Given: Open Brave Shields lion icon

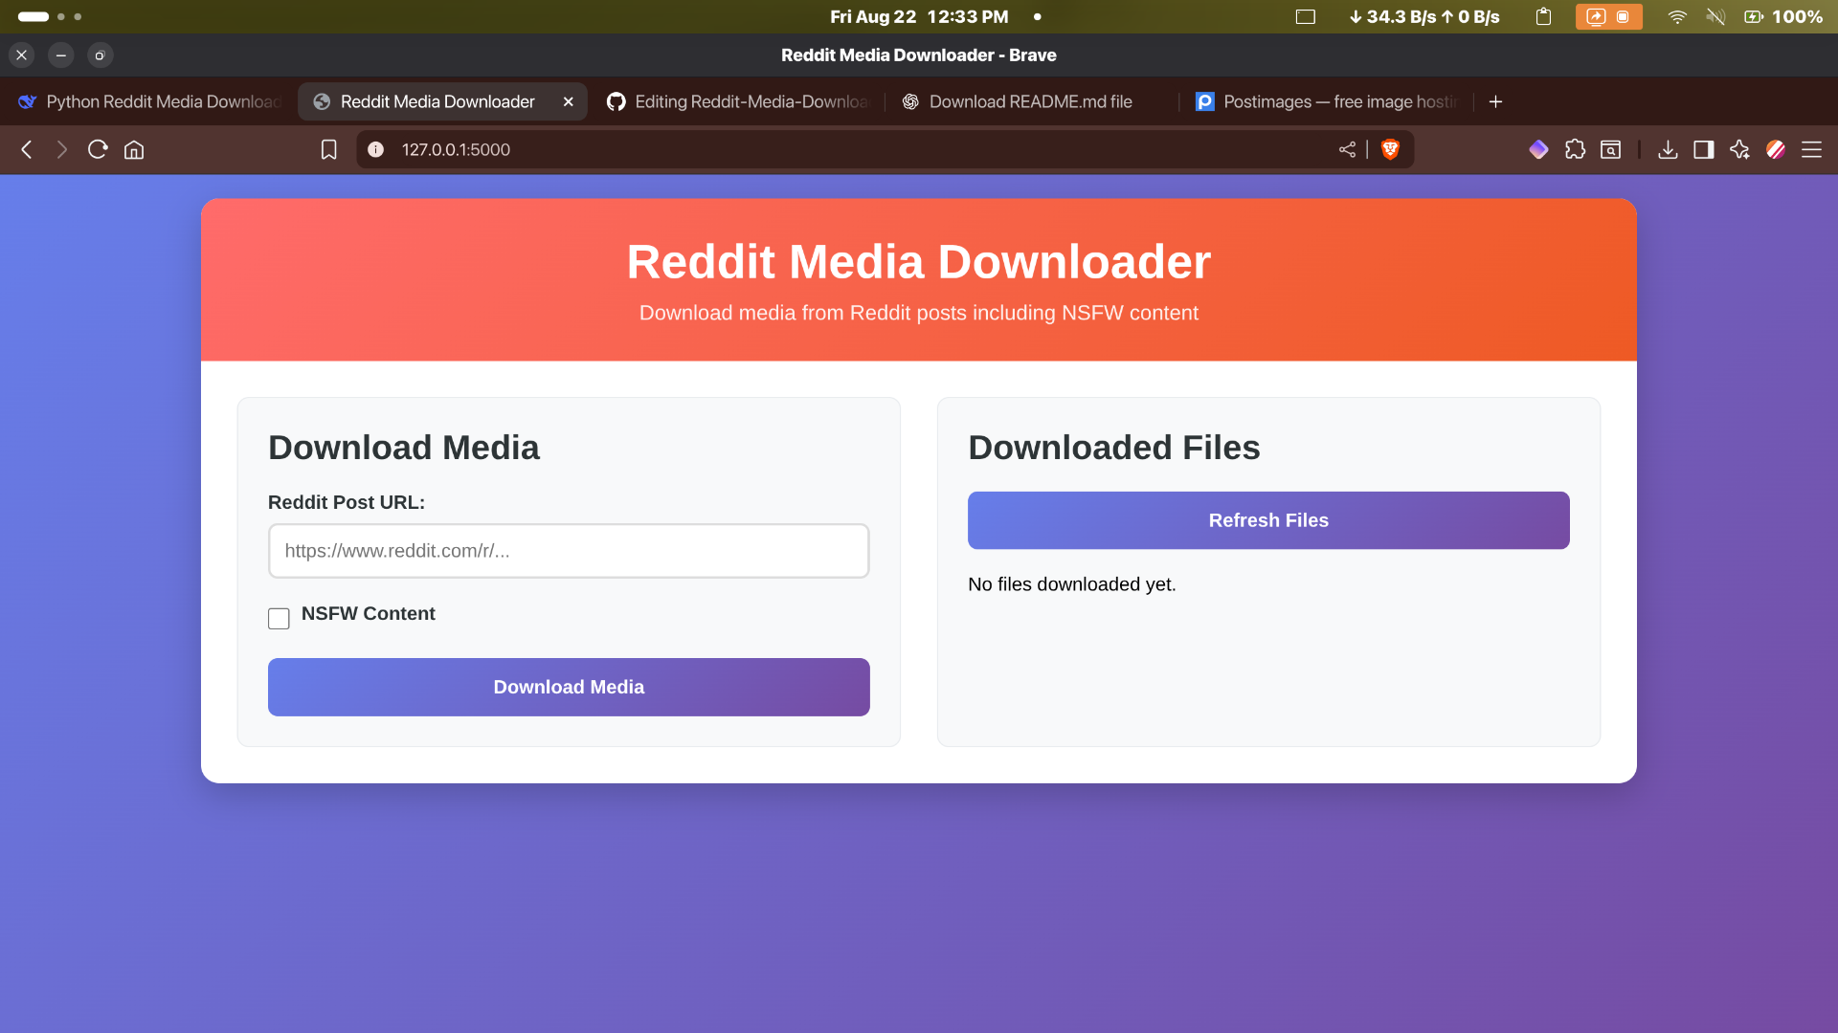Looking at the screenshot, I should click(1391, 149).
